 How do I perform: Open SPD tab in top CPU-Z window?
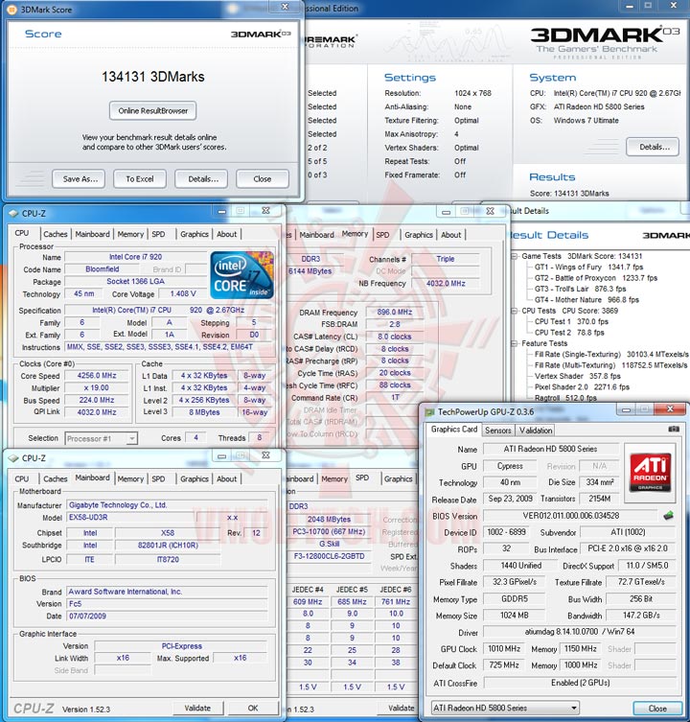158,234
